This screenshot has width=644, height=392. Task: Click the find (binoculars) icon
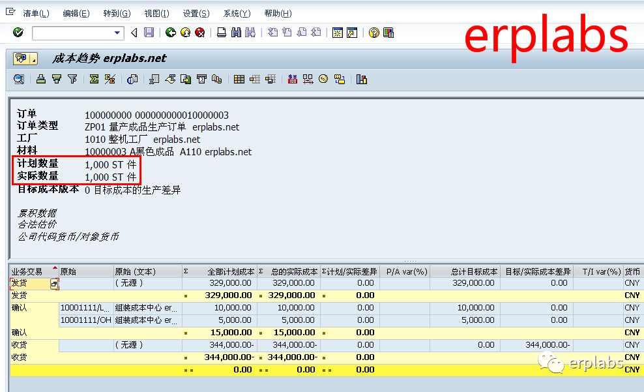tap(237, 33)
